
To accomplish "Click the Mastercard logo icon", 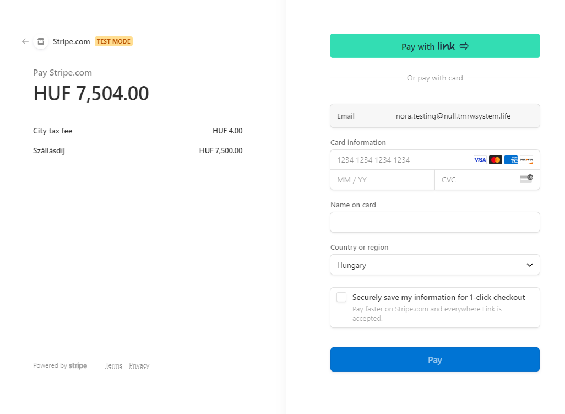I will (496, 160).
